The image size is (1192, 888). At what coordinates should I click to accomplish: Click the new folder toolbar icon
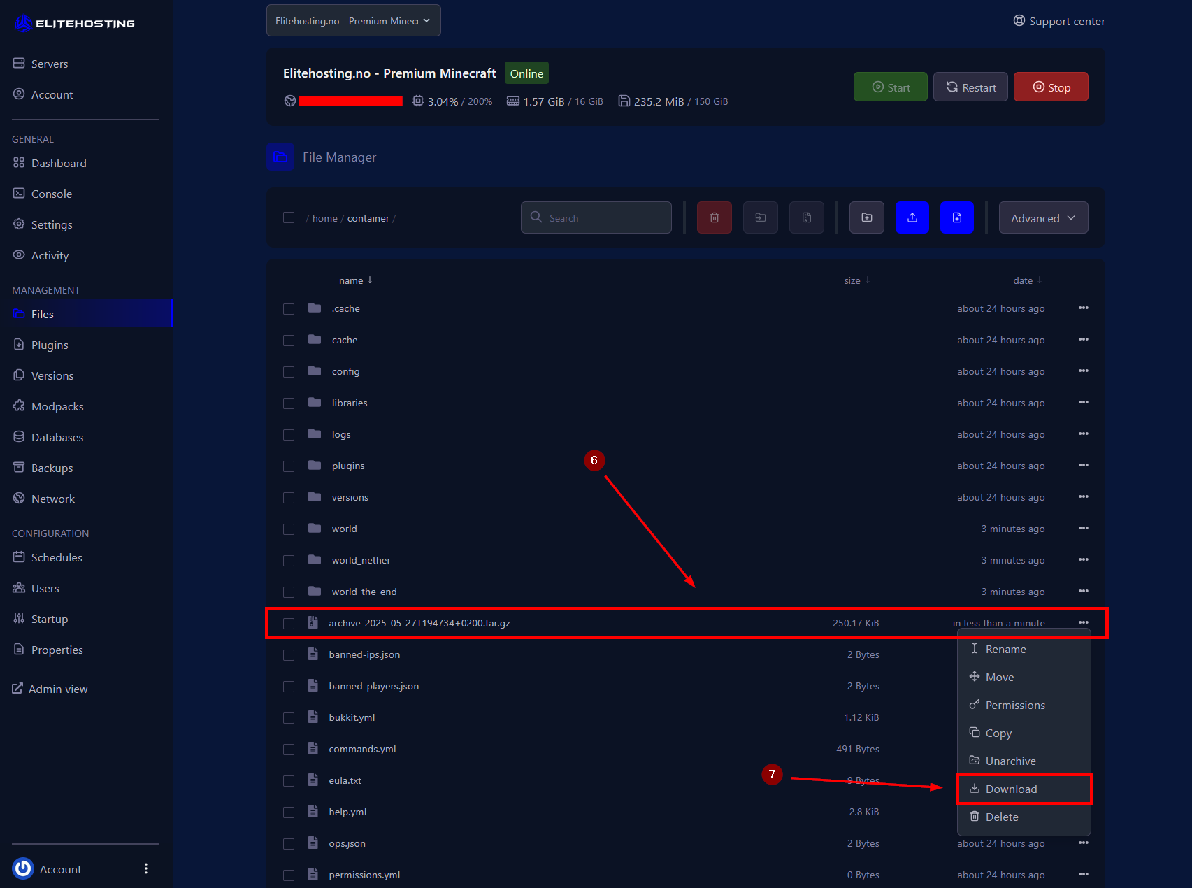[x=866, y=217]
